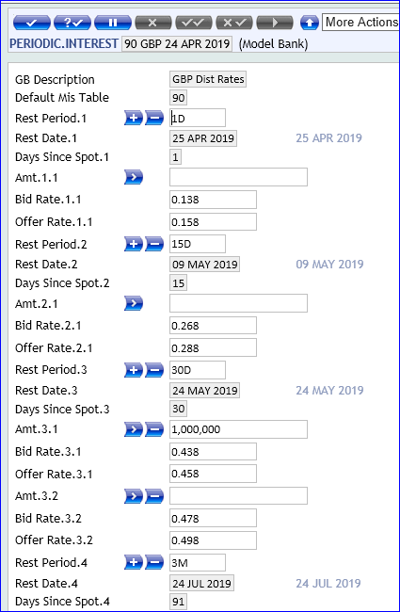Put record on hold with pause icon
This screenshot has width=400, height=612.
tap(113, 23)
